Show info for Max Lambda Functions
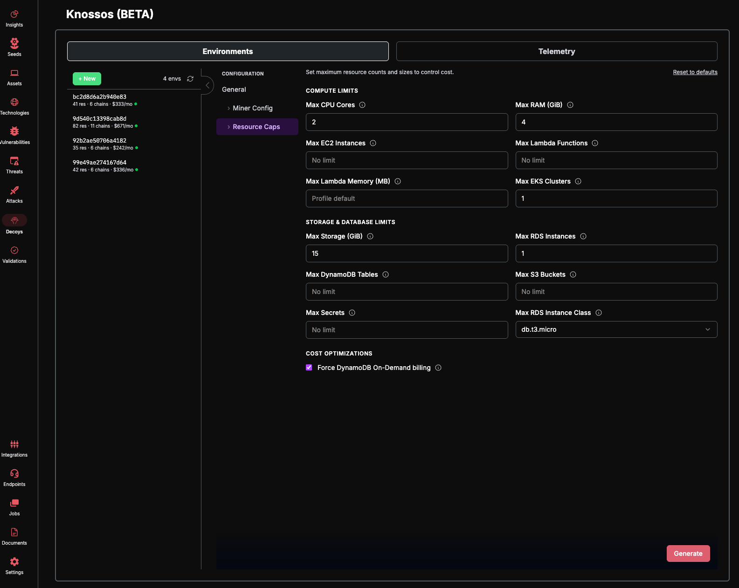 click(595, 143)
